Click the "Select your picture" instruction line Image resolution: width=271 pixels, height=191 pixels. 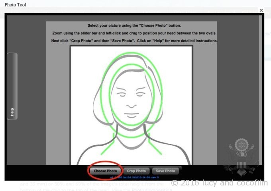coord(132,25)
